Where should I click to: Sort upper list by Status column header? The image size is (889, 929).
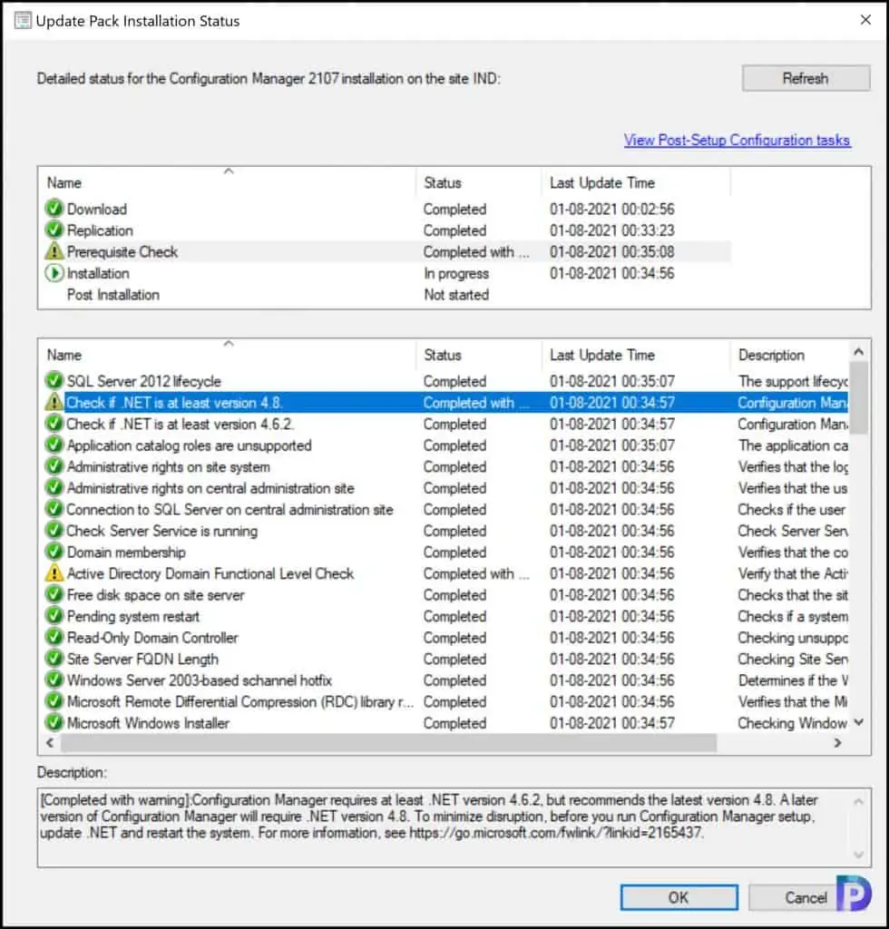point(479,181)
